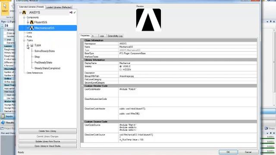This screenshot has height=155, width=276.
Task: Click Update Library from Source button
Action: (x=47, y=142)
